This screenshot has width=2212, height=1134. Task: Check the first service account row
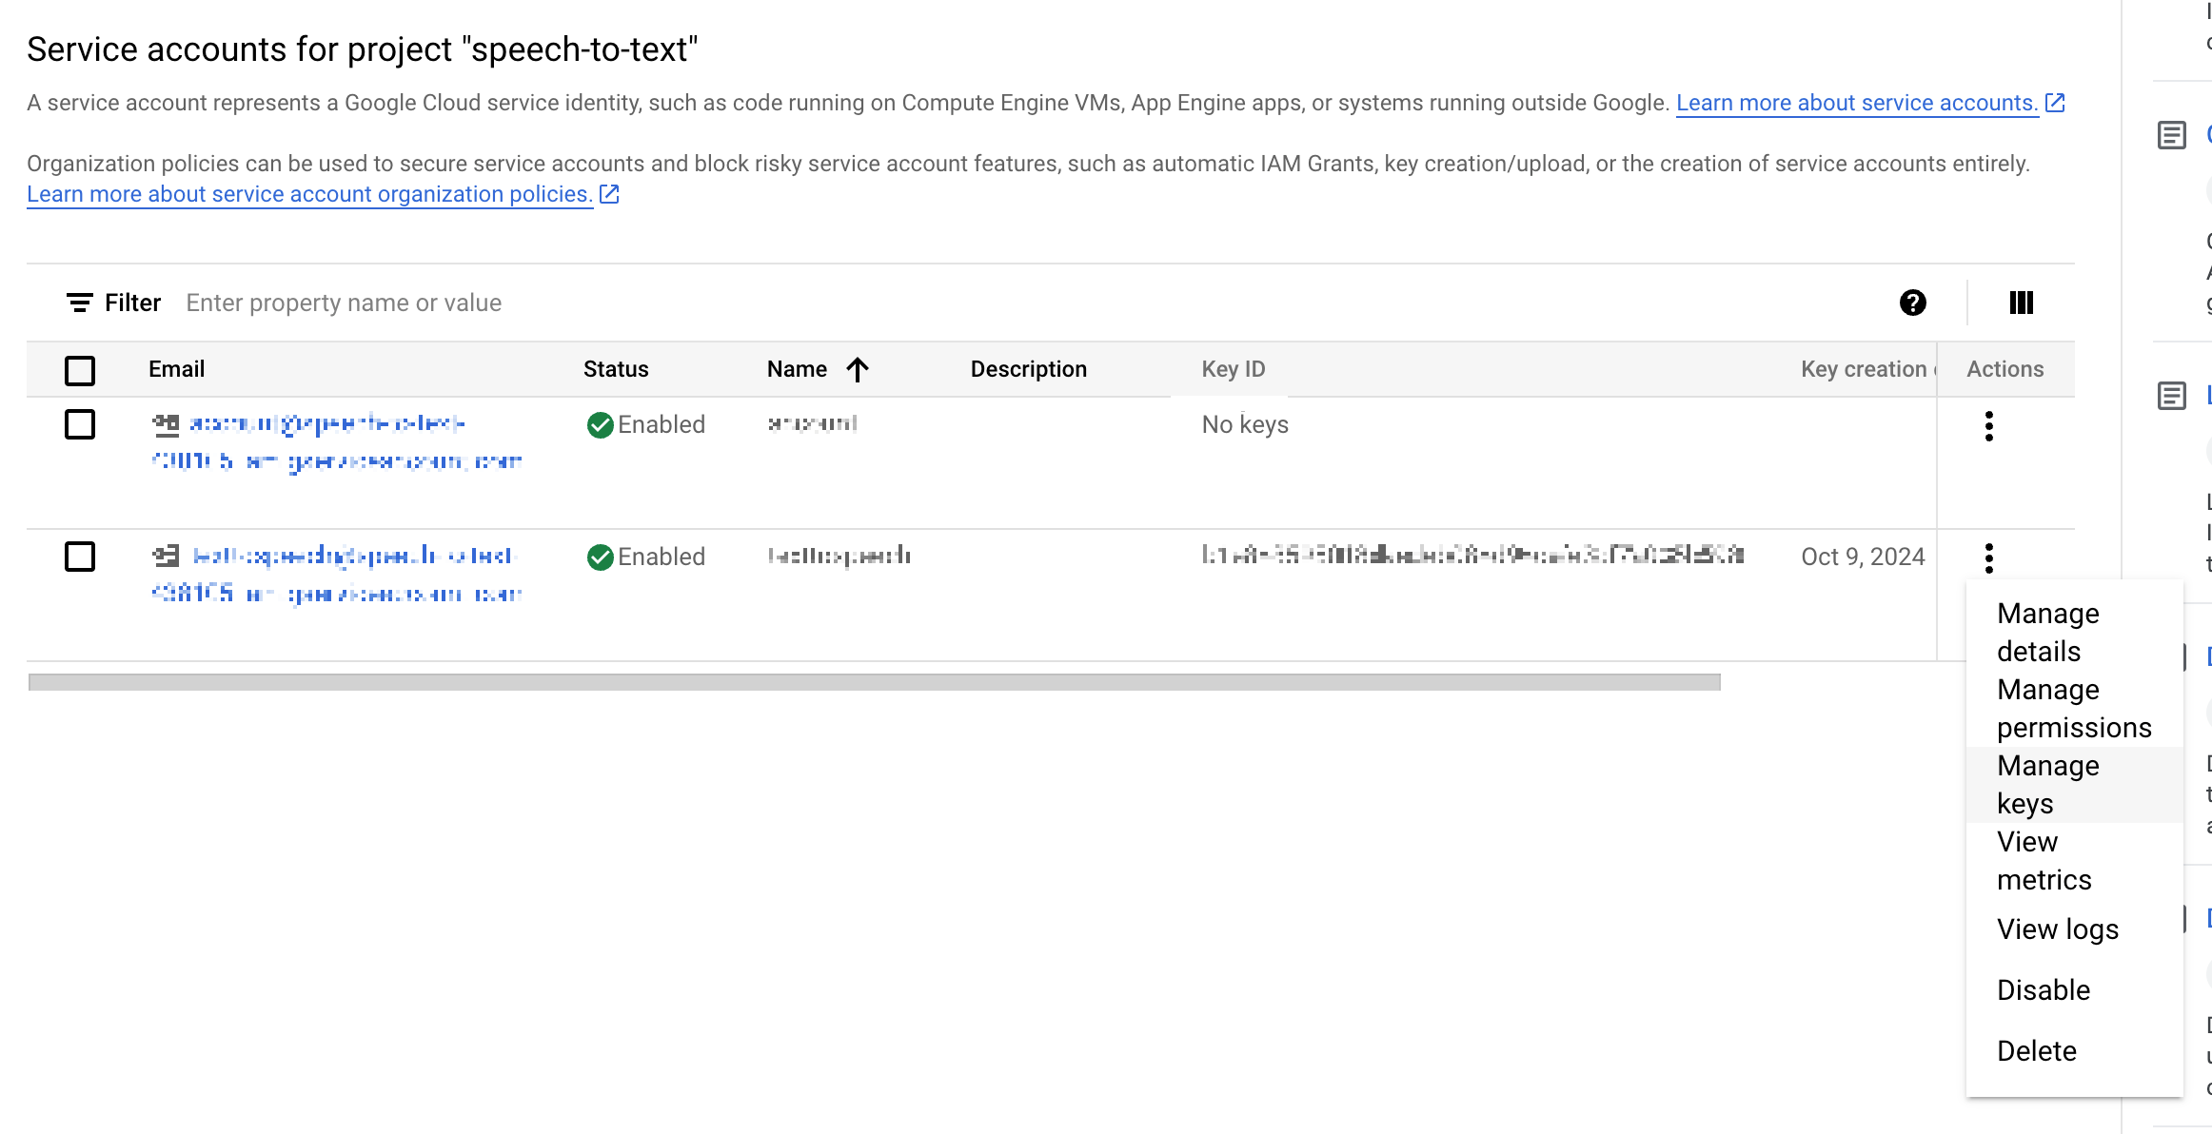click(x=80, y=424)
